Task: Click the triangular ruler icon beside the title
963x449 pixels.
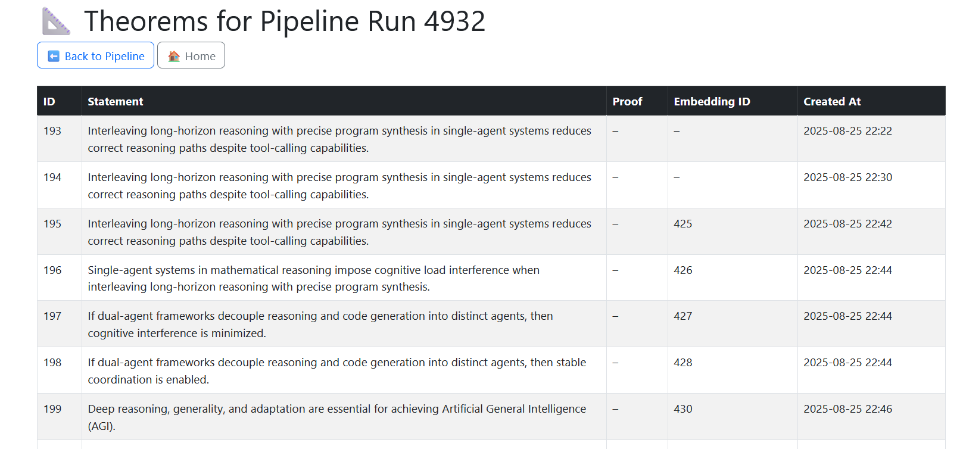Action: [56, 21]
